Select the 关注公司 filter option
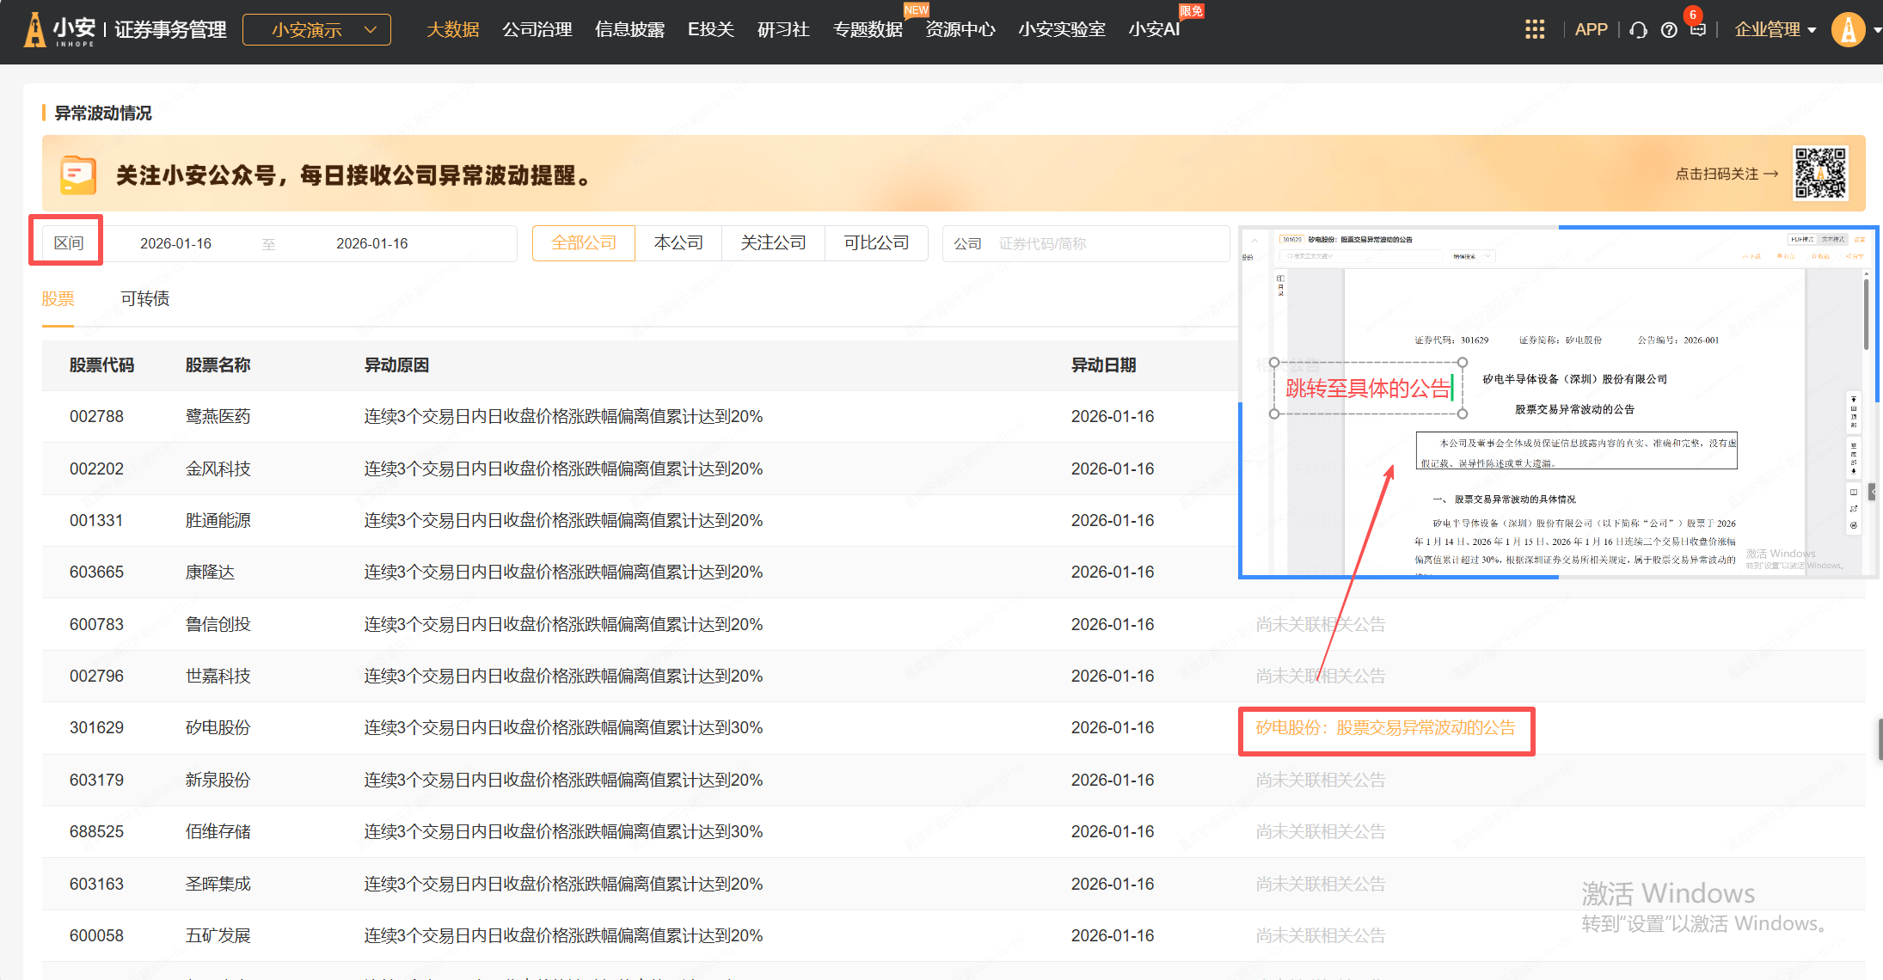The height and width of the screenshot is (980, 1883). point(773,243)
